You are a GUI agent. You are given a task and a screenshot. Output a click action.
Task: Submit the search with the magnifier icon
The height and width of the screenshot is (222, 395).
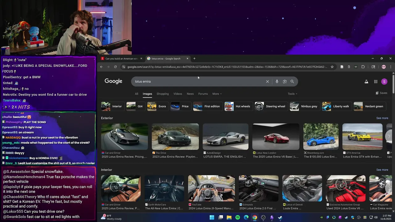tap(292, 81)
